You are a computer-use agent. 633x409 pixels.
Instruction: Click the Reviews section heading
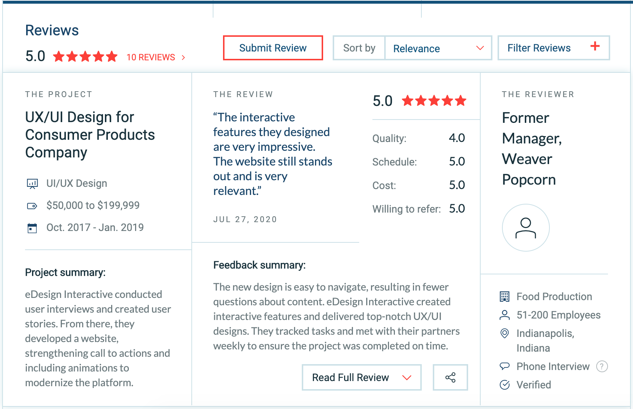click(52, 31)
